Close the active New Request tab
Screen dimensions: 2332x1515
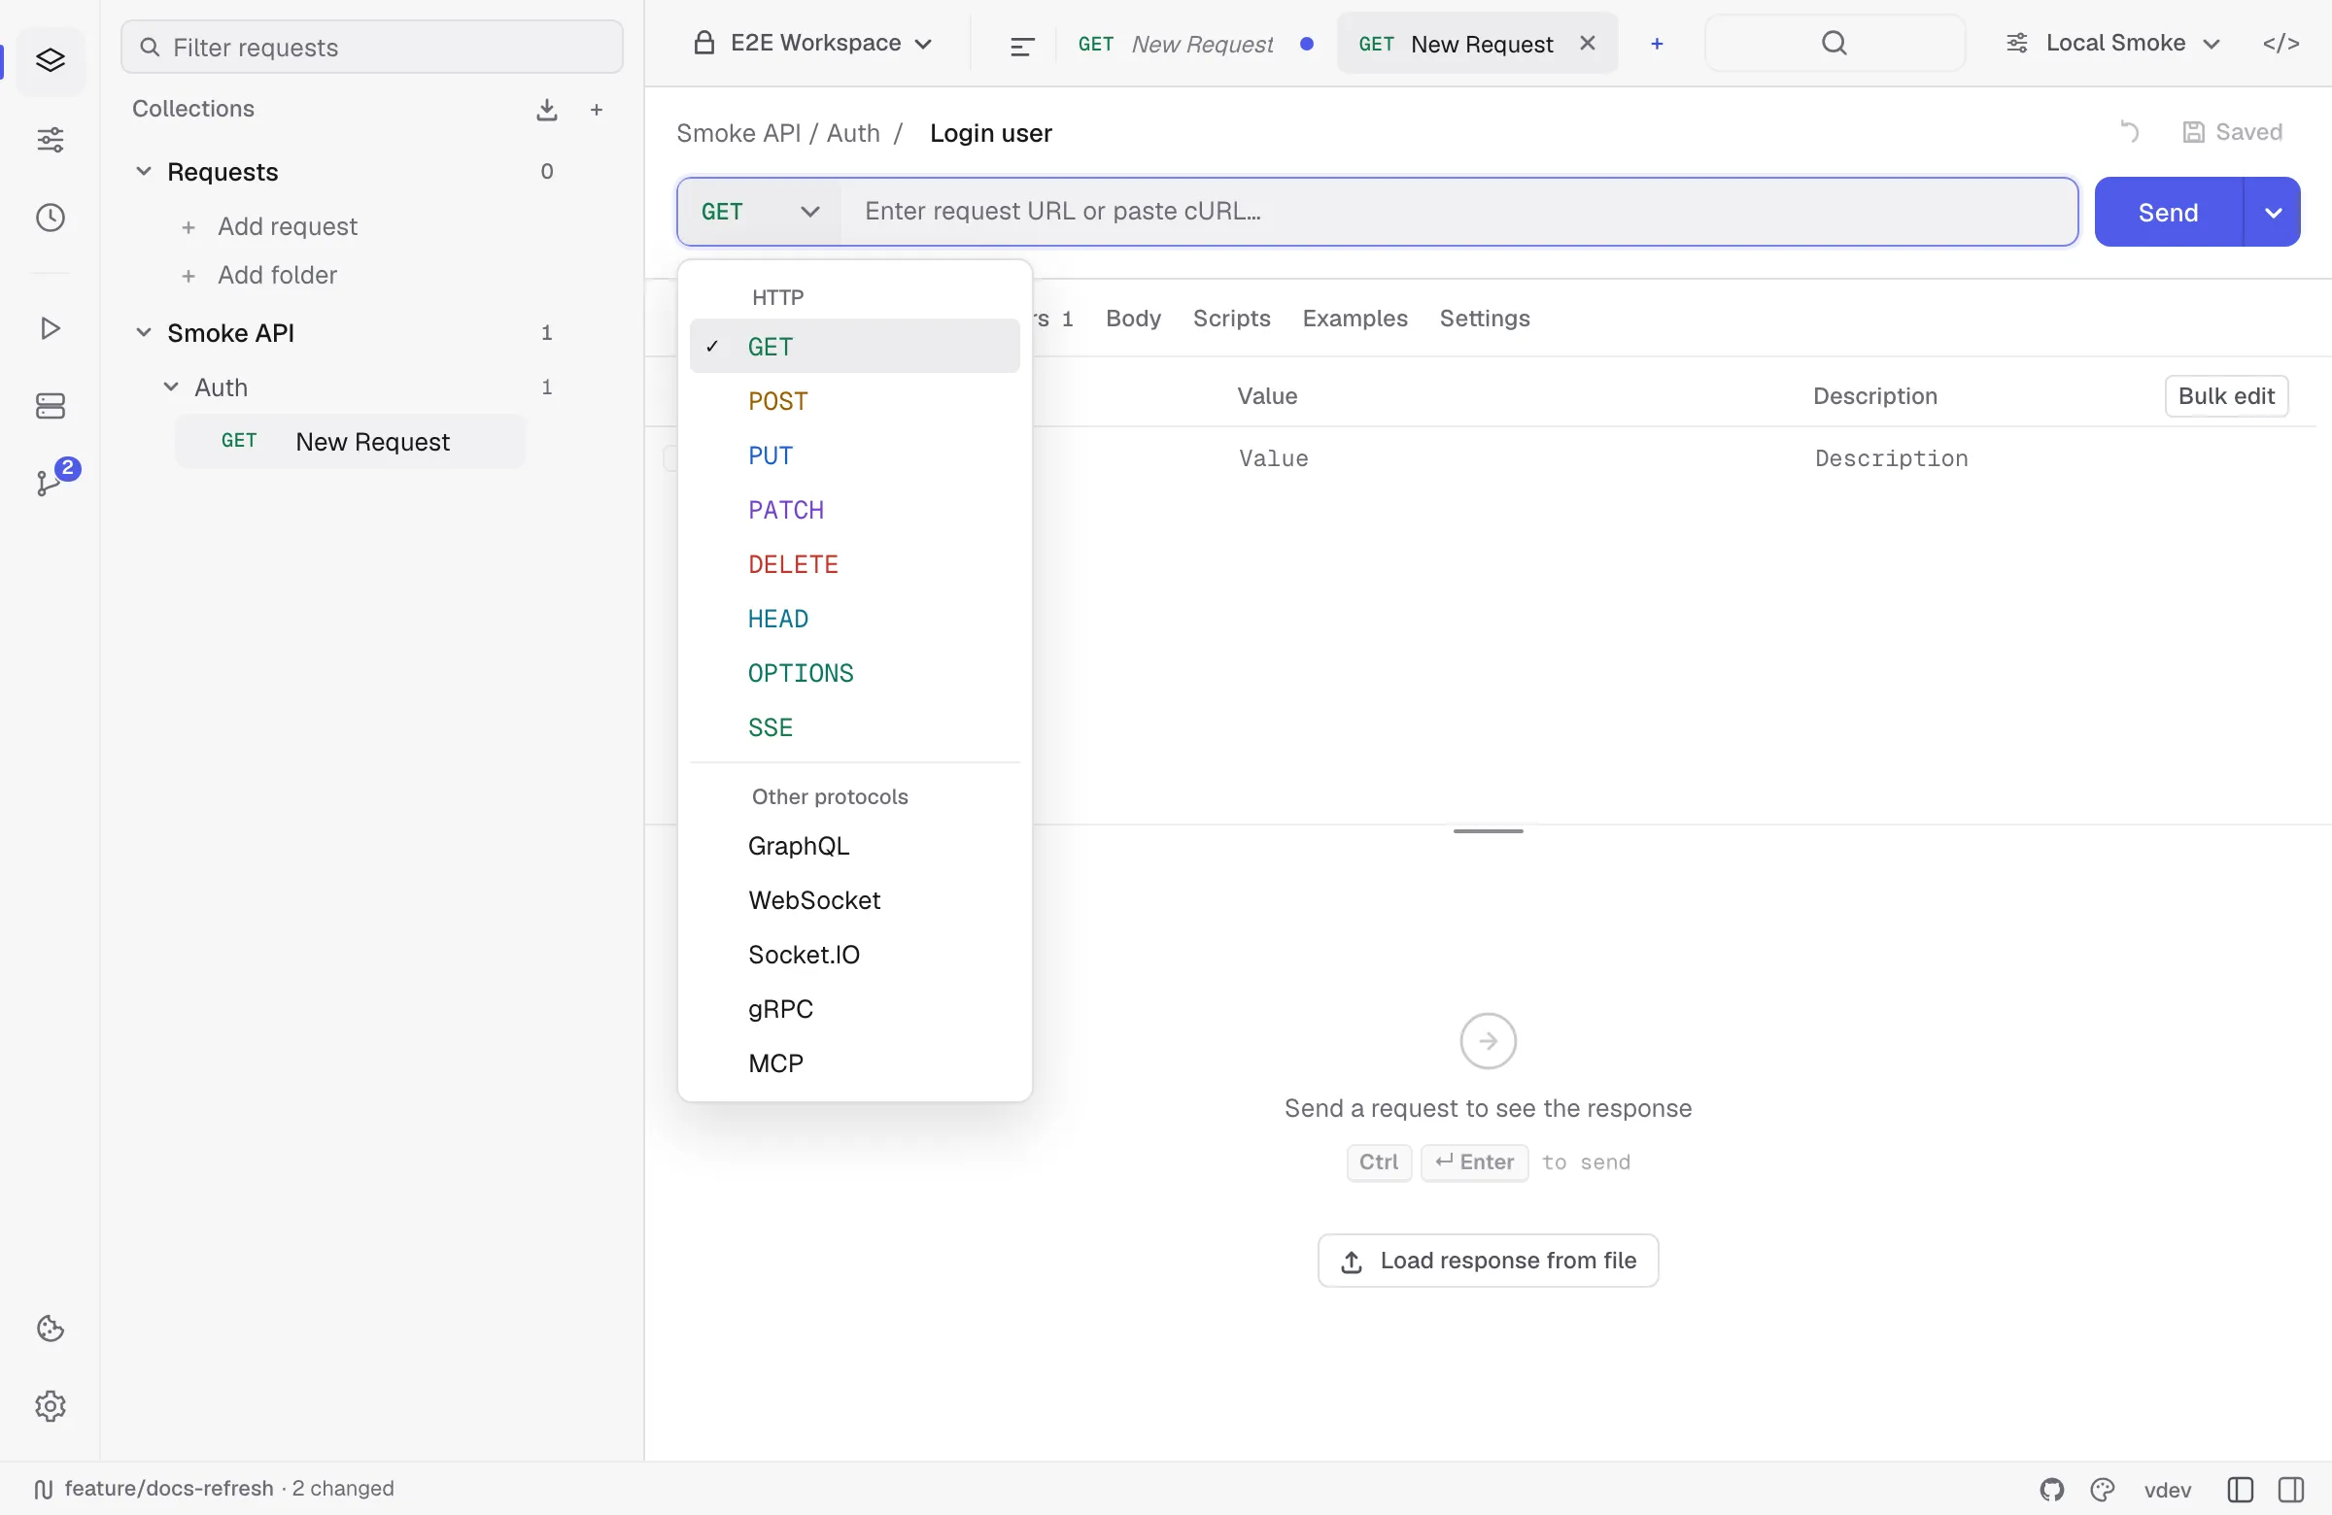[x=1588, y=43]
